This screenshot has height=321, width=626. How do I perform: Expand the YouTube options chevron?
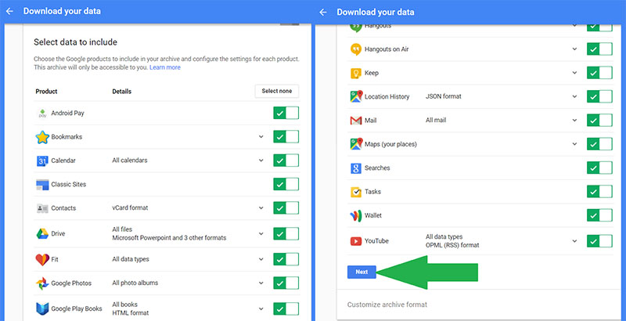574,241
